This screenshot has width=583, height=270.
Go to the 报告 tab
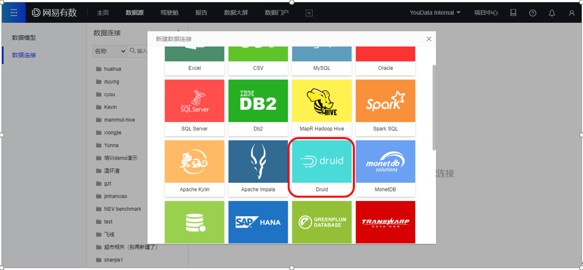[x=201, y=13]
